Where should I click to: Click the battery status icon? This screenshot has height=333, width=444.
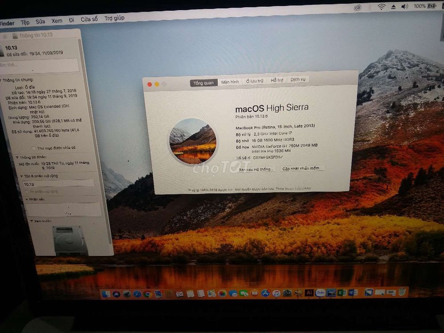pyautogui.click(x=432, y=6)
